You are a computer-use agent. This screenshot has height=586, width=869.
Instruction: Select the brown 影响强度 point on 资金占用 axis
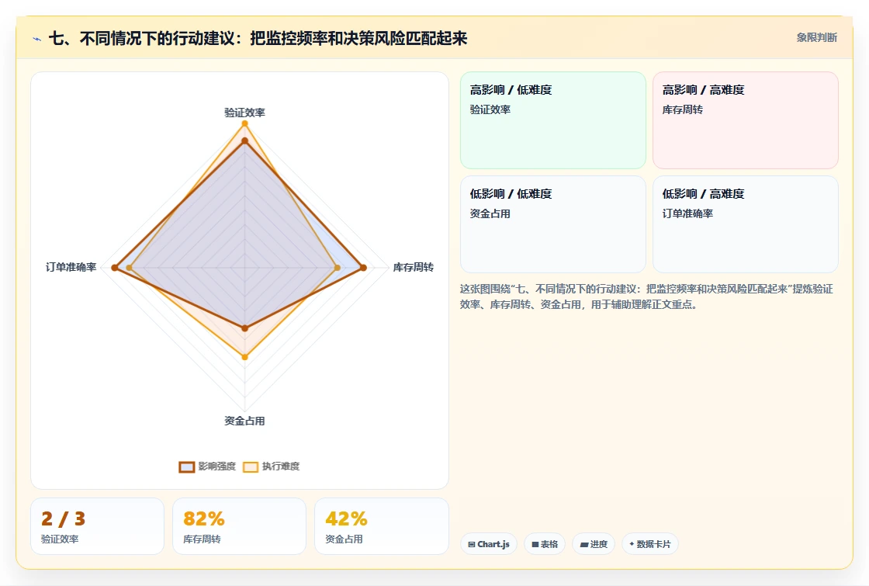point(245,328)
